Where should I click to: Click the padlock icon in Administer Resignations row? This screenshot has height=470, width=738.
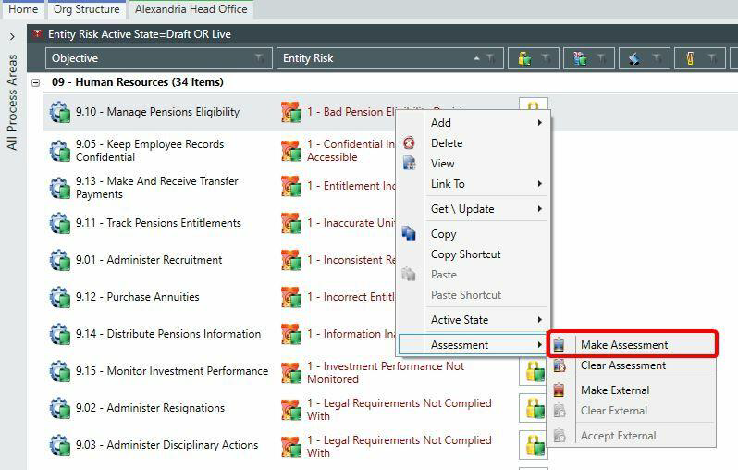pyautogui.click(x=534, y=408)
